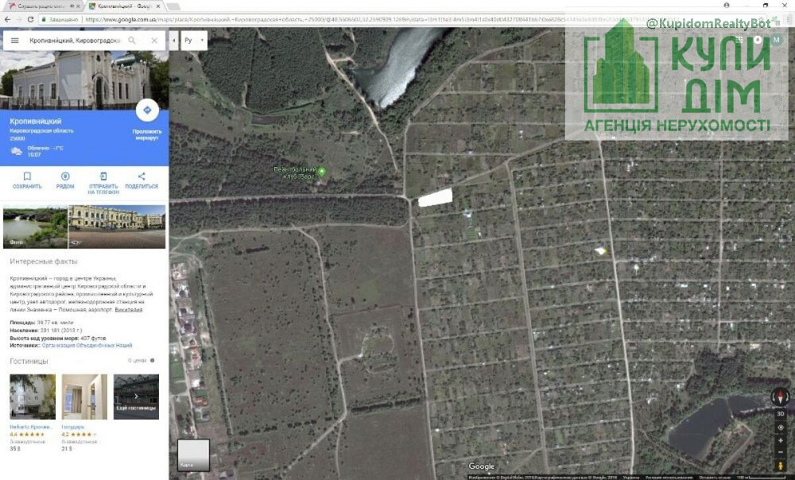Select the paintball club map marker

(x=322, y=172)
